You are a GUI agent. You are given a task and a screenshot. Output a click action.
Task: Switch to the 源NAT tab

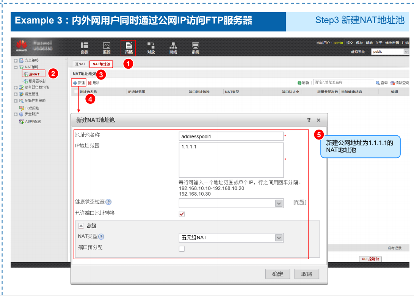click(x=80, y=64)
